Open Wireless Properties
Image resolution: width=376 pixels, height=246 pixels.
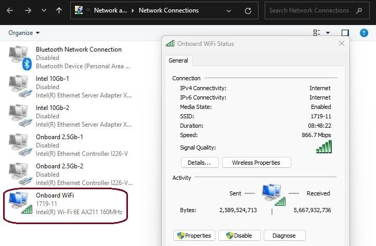click(256, 163)
